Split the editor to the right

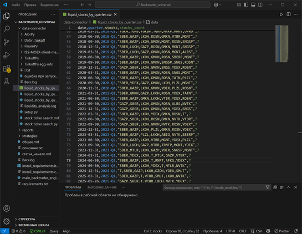pos(289,14)
